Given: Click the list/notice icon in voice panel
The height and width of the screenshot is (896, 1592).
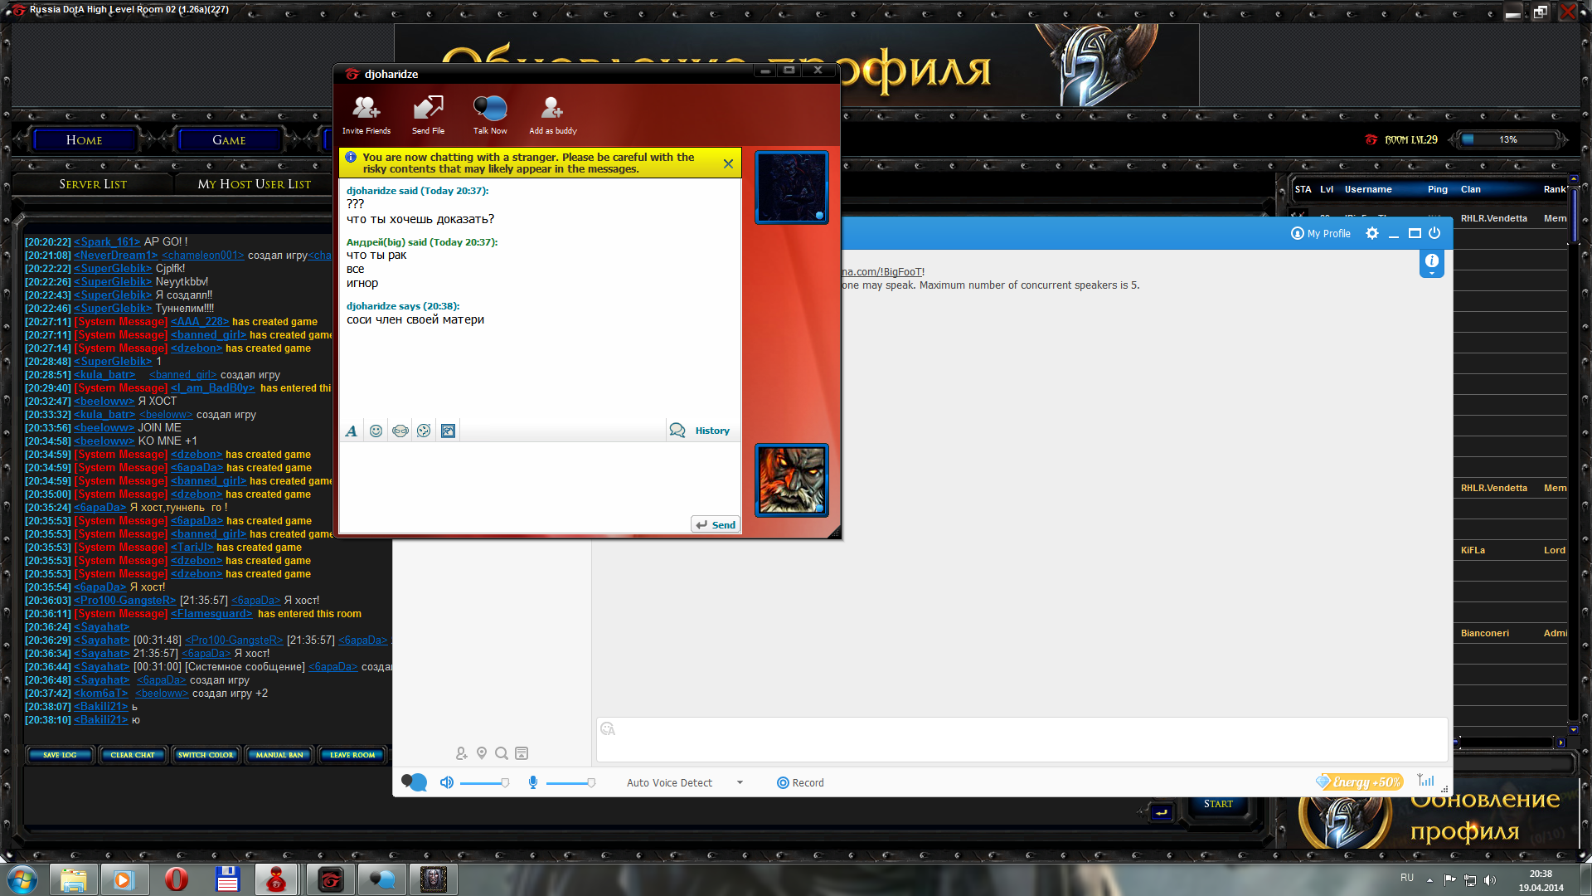Looking at the screenshot, I should click(x=522, y=753).
